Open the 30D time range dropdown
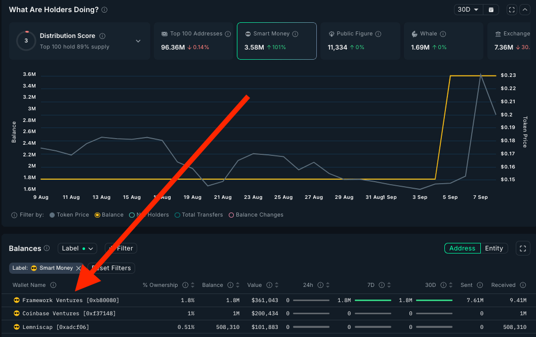 (x=468, y=10)
